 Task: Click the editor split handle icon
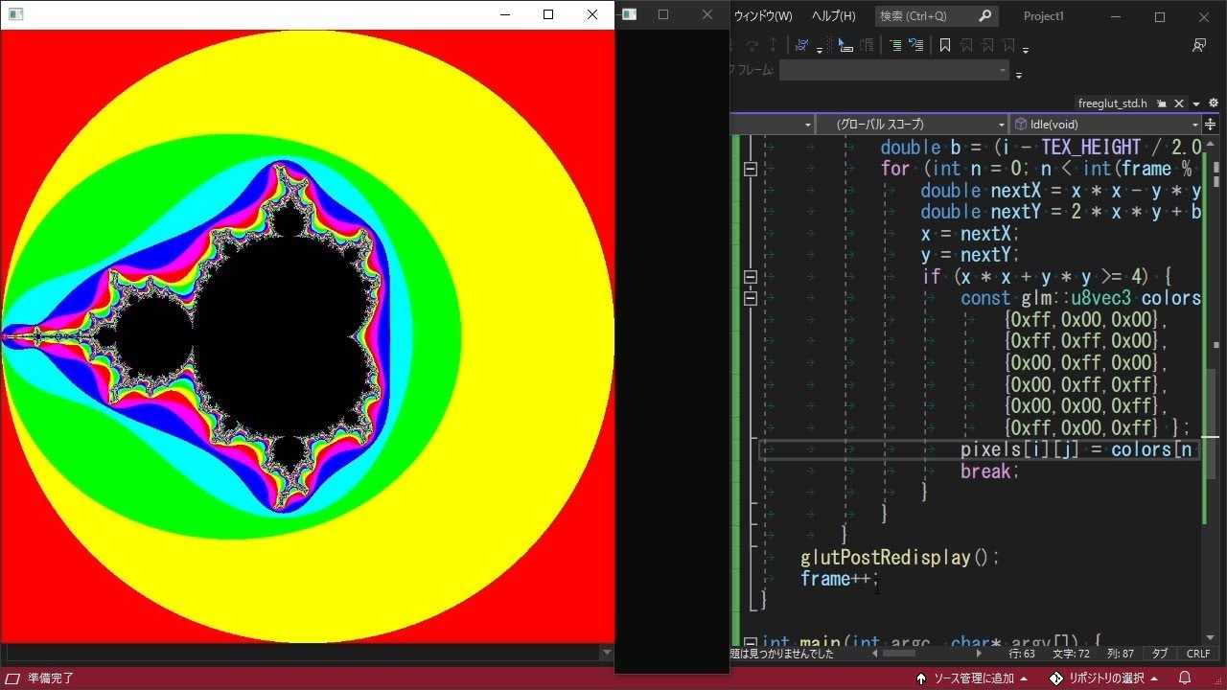pos(1210,125)
